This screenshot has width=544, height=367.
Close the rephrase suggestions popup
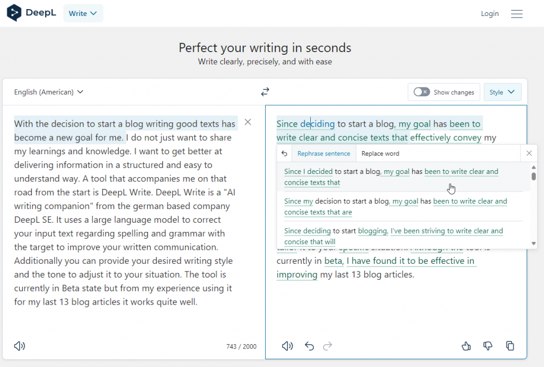529,153
